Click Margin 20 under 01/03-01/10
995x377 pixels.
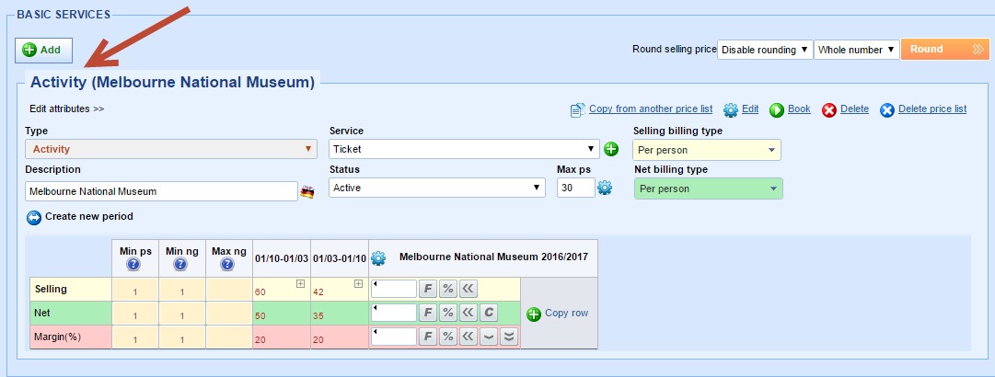[x=340, y=337]
